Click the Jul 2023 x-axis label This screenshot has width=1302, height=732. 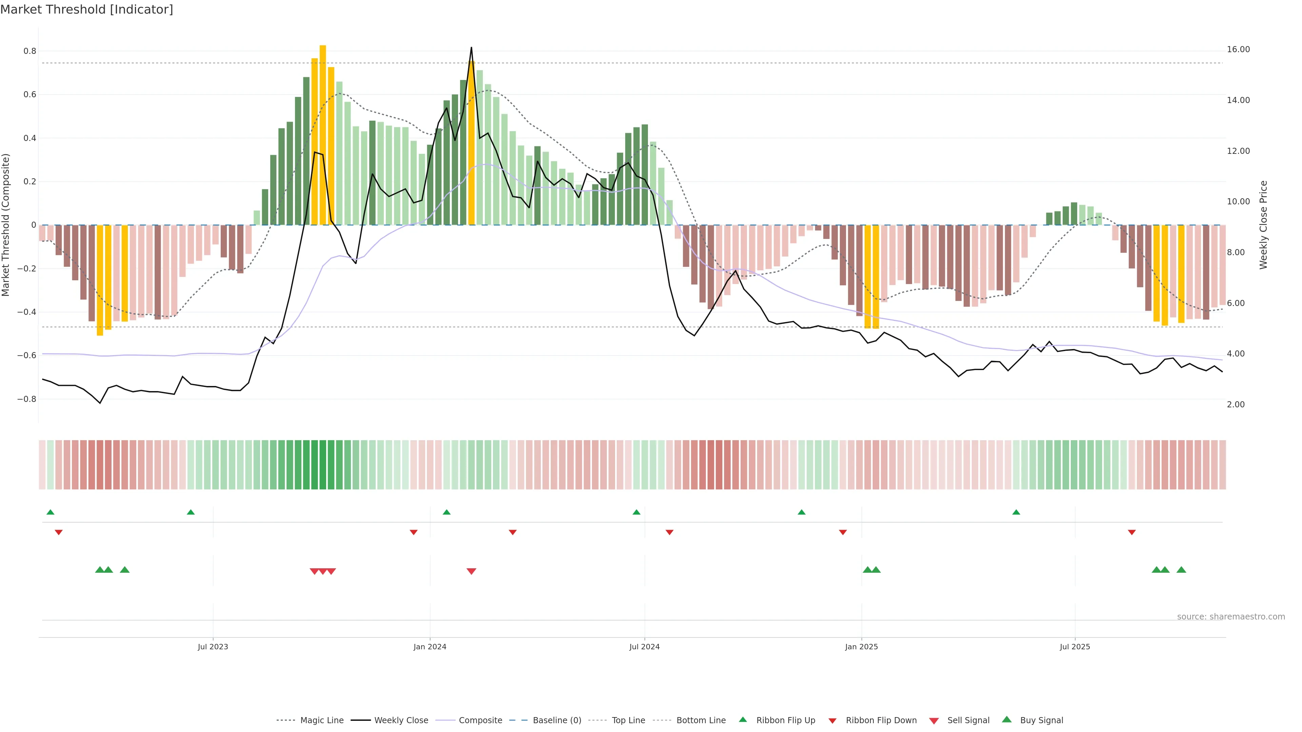[213, 647]
